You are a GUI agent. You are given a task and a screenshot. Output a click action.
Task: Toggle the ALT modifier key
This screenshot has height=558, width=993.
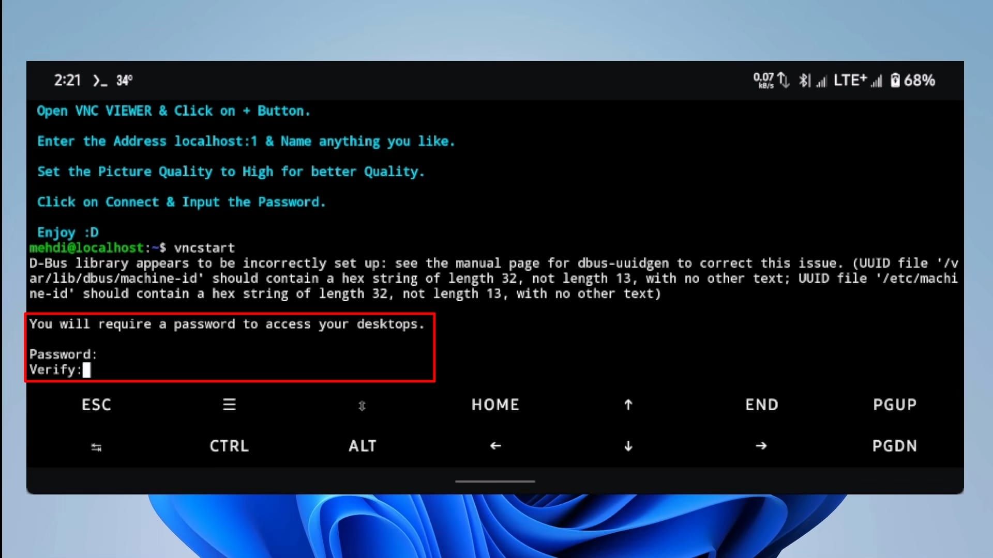(362, 446)
